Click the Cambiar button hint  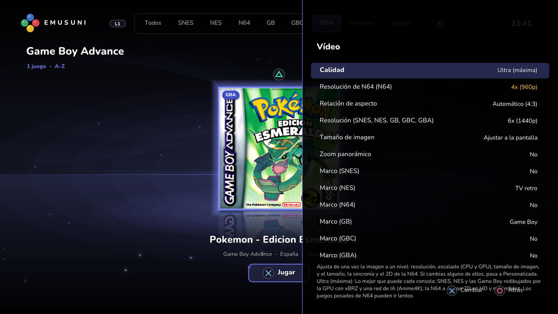click(465, 290)
